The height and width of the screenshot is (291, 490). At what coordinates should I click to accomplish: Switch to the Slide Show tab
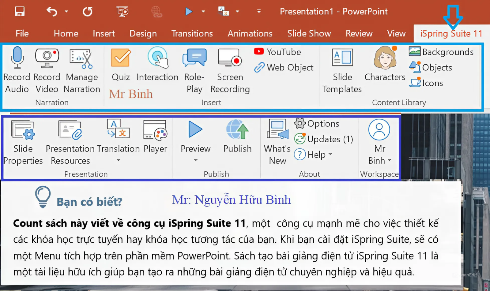[x=309, y=33]
